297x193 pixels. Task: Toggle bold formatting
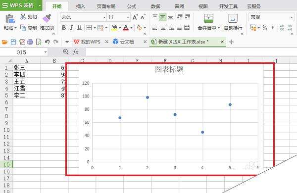64,28
